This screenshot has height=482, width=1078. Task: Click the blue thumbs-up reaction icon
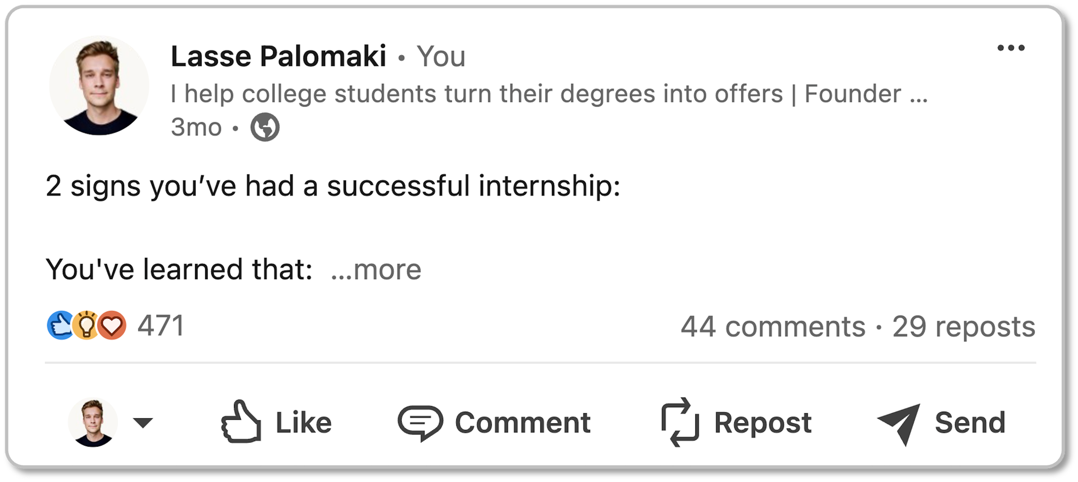tap(60, 325)
